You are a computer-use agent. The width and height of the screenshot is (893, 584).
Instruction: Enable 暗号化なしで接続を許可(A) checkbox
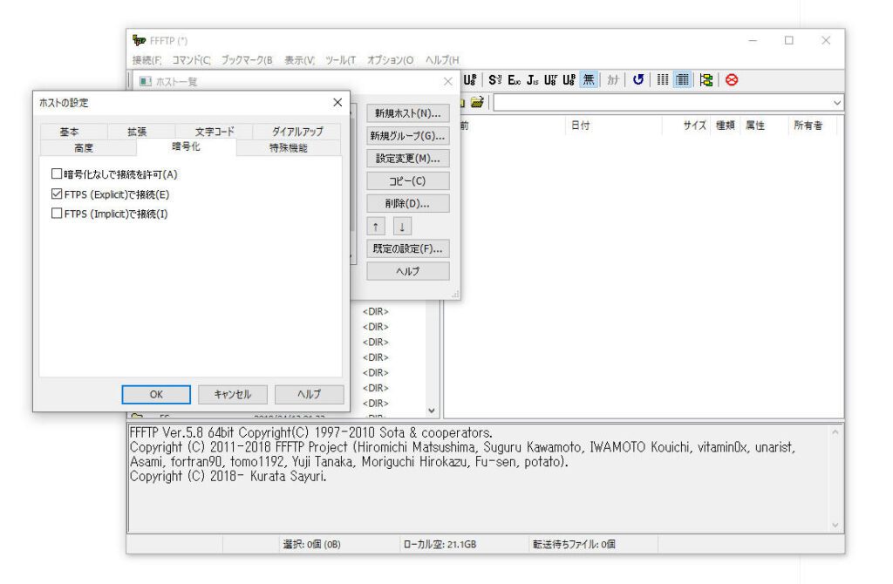[x=114, y=174]
